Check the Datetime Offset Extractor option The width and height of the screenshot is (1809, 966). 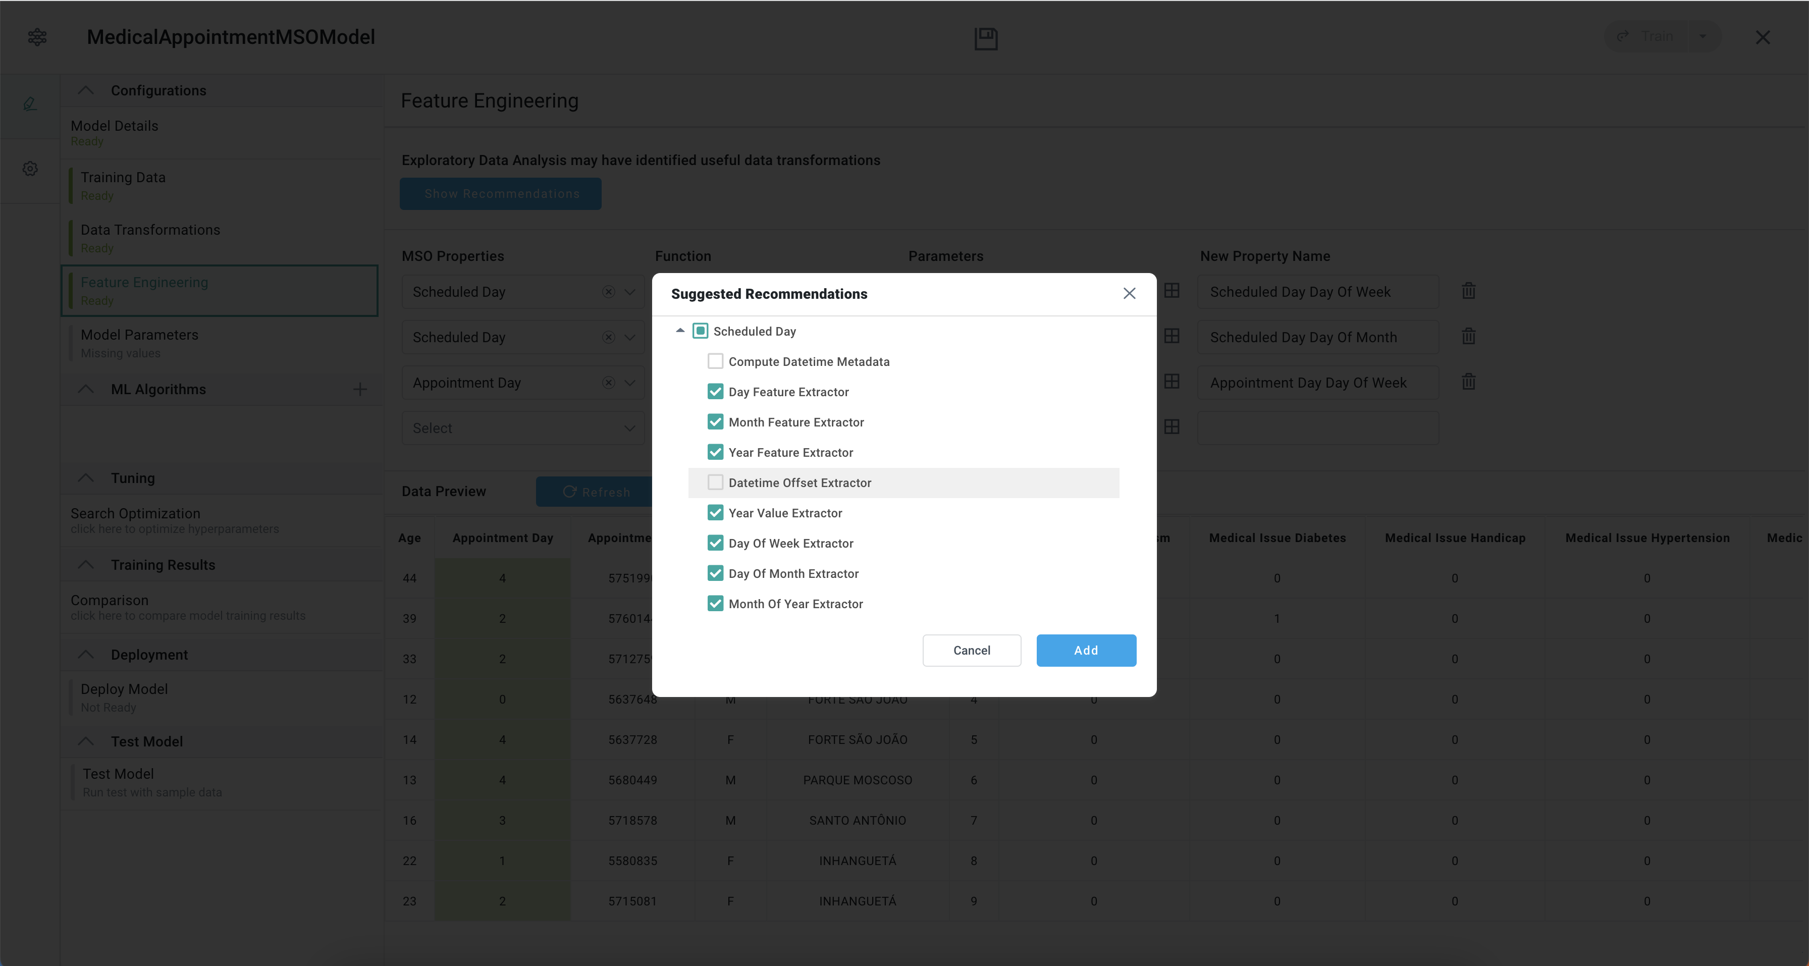(715, 482)
